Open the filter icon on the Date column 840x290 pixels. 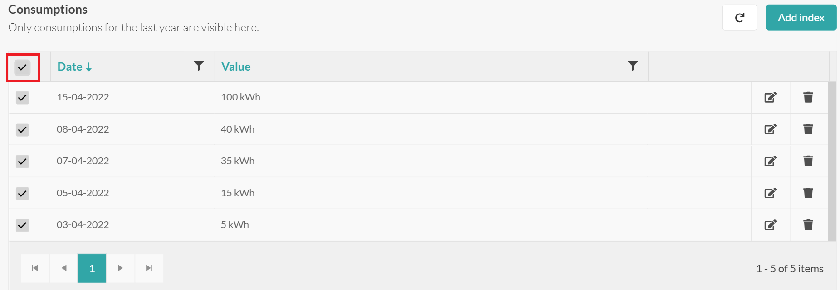(x=198, y=66)
